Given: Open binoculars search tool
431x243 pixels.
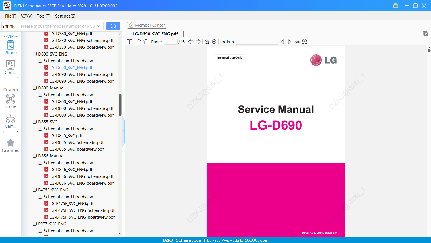Looking at the screenshot, I should (x=305, y=42).
